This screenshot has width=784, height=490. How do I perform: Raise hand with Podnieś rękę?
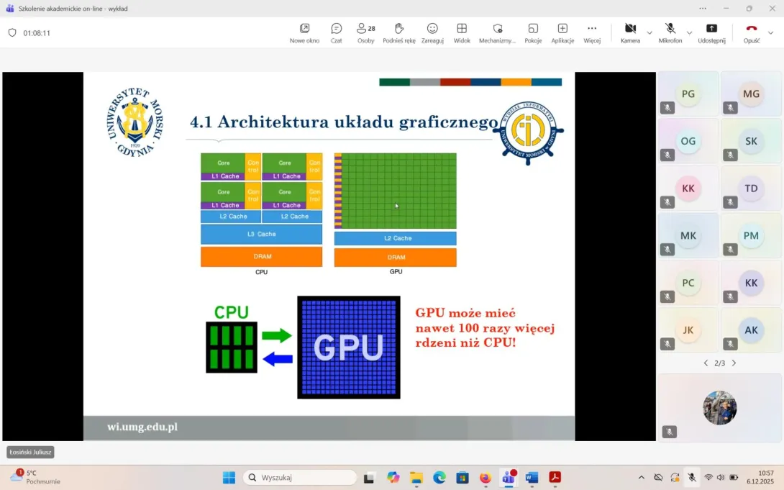[399, 32]
